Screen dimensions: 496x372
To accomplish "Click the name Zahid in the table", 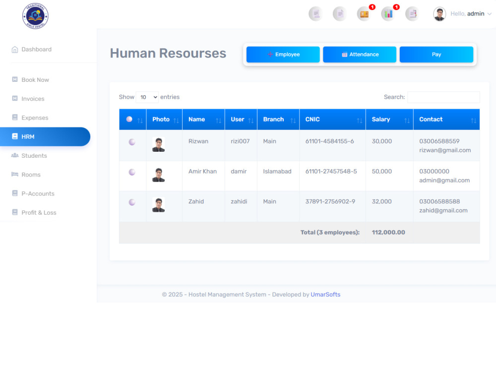I will [196, 201].
